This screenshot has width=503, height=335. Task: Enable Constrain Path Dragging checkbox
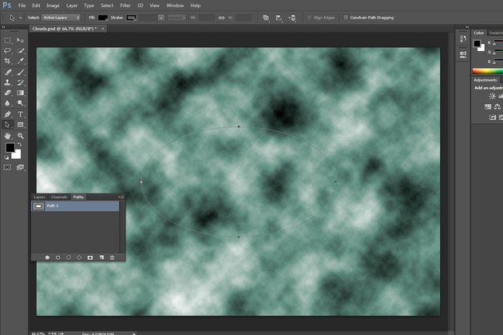pos(346,18)
